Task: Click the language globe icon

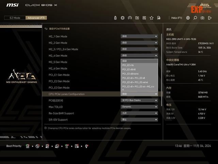Action: (188, 18)
